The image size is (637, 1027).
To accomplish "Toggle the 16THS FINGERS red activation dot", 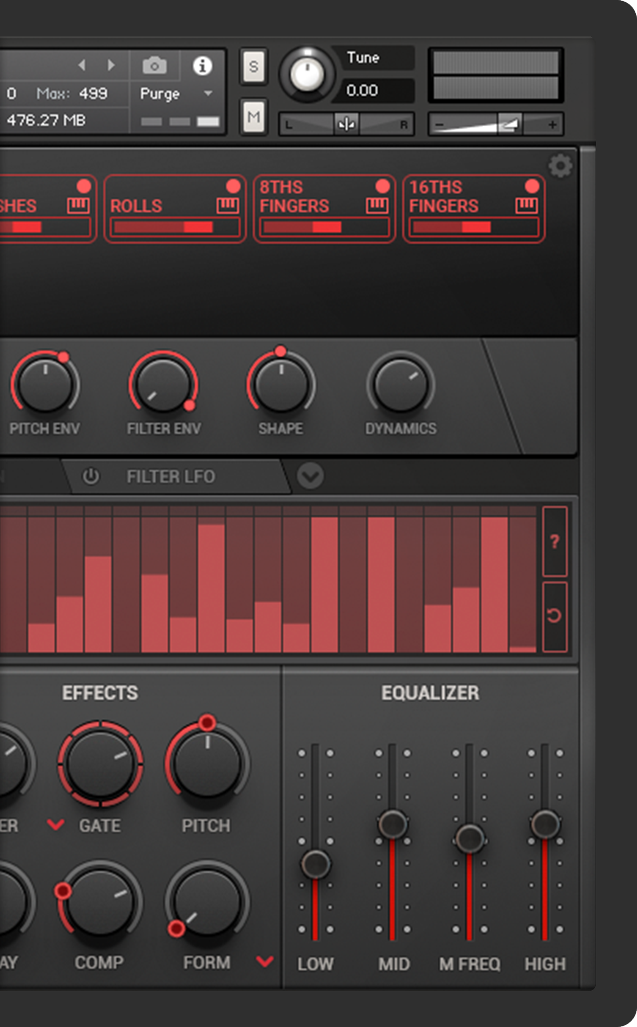I will pyautogui.click(x=532, y=186).
